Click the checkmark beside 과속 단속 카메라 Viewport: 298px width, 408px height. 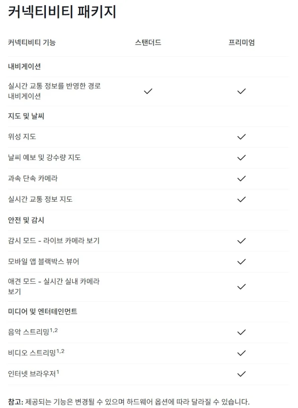click(241, 178)
